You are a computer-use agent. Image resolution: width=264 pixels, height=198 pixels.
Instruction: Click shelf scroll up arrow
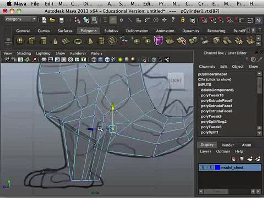coord(258,38)
